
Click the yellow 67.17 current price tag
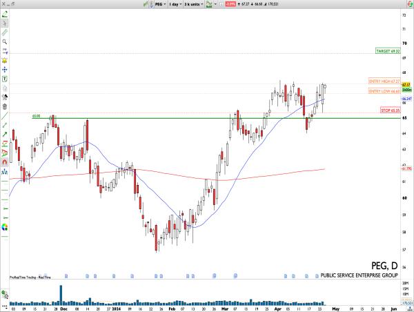pyautogui.click(x=406, y=85)
